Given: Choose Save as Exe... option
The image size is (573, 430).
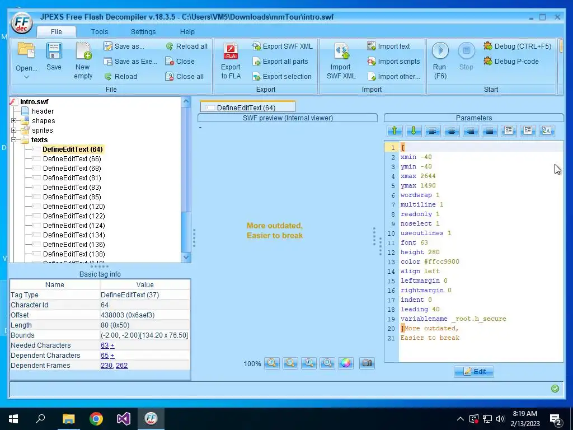Looking at the screenshot, I should tap(130, 62).
